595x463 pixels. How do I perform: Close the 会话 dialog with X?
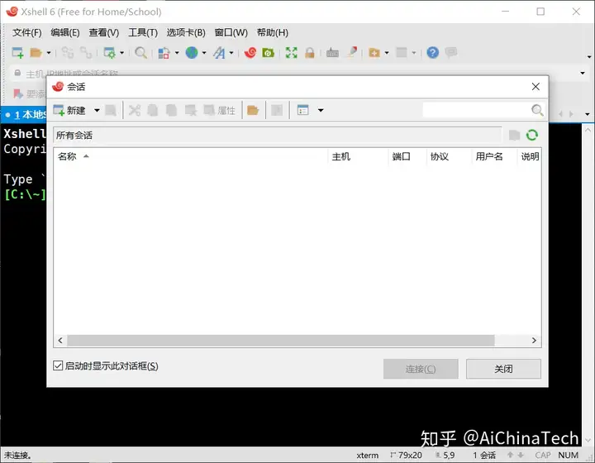[x=535, y=87]
